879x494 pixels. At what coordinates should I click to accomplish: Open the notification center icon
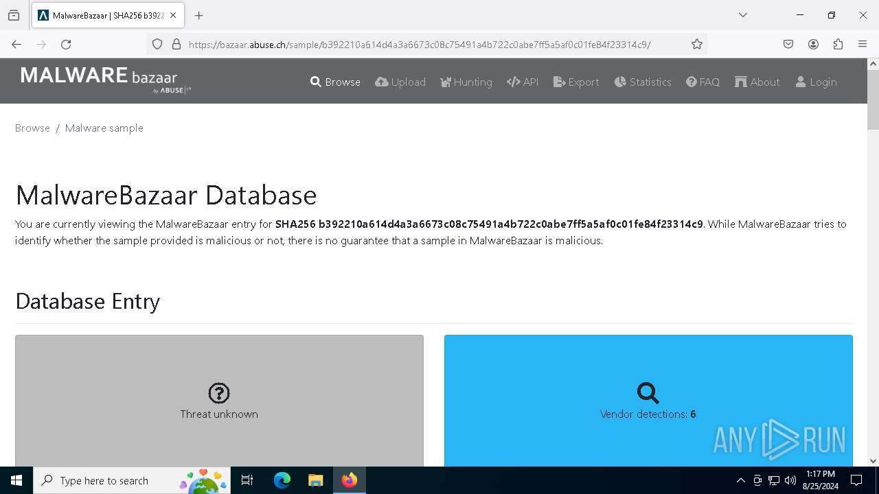point(856,480)
